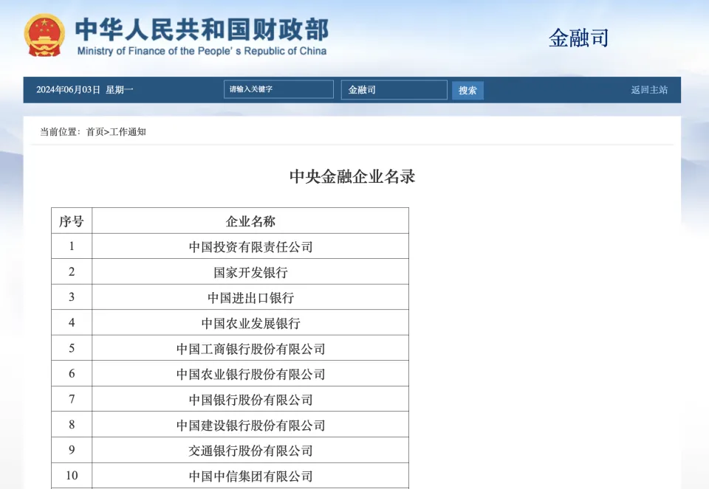709x489 pixels.
Task: Click the 中国进出口银行 table cell
Action: click(x=250, y=298)
